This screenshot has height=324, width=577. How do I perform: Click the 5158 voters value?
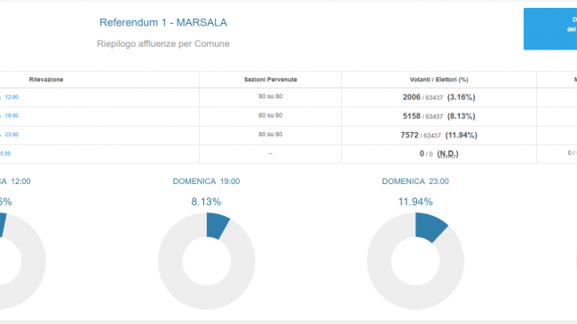click(411, 116)
